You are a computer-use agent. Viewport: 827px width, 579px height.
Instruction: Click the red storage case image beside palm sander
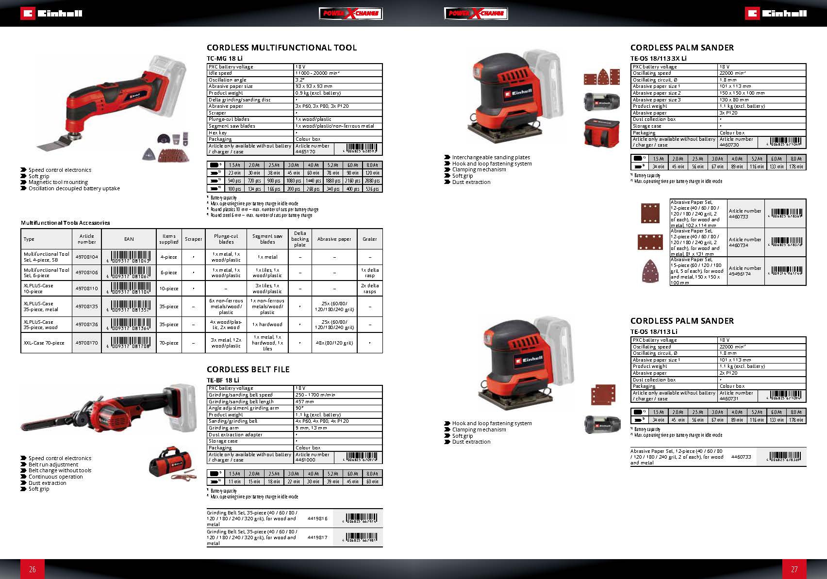pyautogui.click(x=602, y=132)
